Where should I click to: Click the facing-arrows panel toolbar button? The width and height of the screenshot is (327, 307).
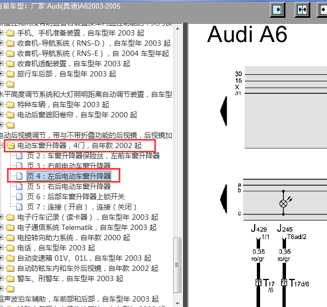pyautogui.click(x=302, y=10)
